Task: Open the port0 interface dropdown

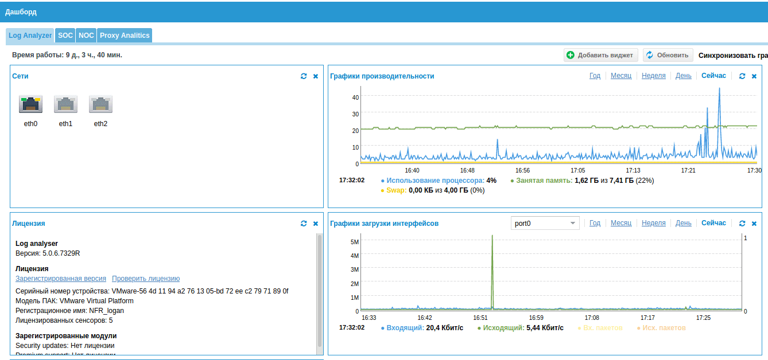Action: point(545,223)
